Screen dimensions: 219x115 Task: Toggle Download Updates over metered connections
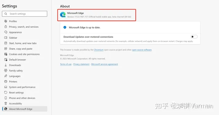pyautogui.click(x=194, y=37)
